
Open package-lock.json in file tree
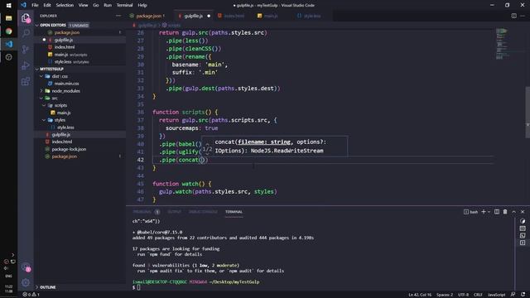click(69, 149)
